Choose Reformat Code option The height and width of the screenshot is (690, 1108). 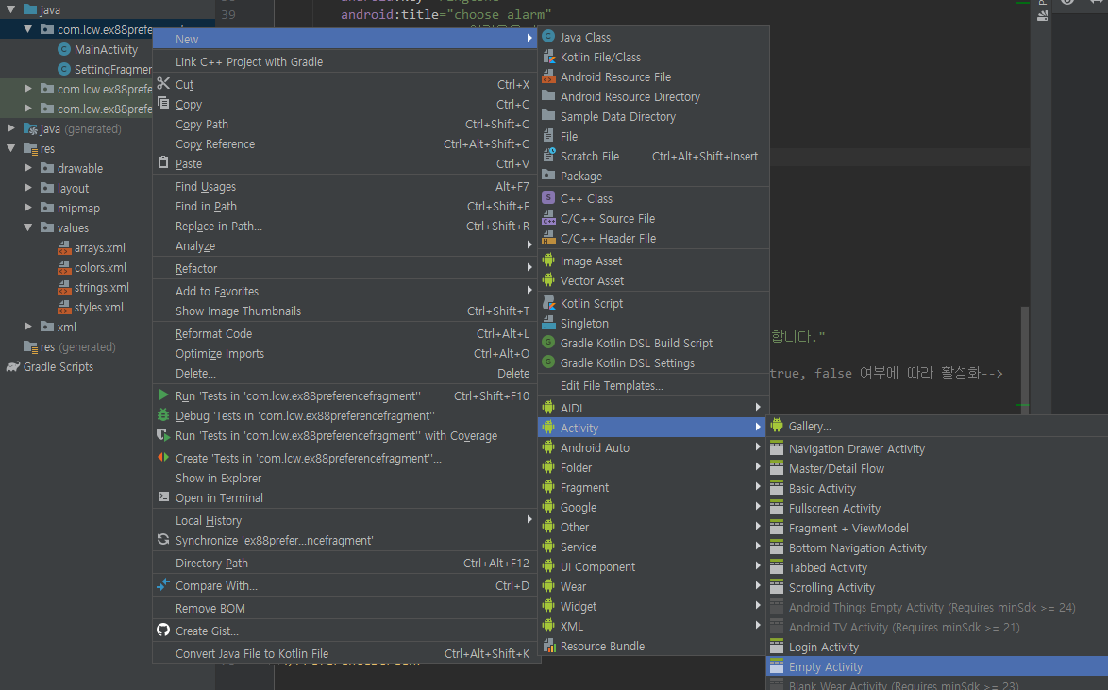(x=344, y=334)
